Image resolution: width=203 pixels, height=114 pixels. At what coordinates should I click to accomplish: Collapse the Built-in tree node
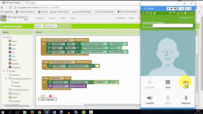click(4, 37)
